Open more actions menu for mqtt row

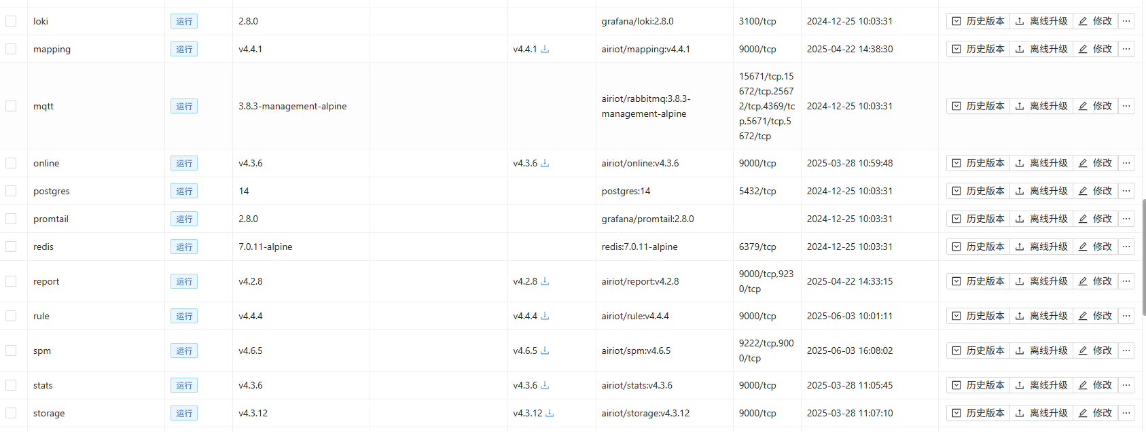coord(1126,106)
